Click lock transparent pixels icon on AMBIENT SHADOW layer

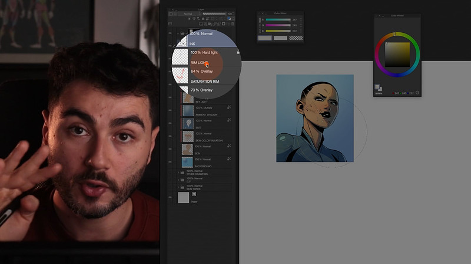(229, 107)
